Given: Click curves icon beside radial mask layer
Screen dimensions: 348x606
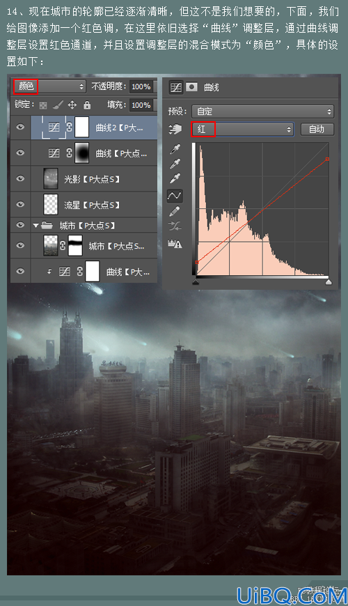Looking at the screenshot, I should click(x=54, y=153).
